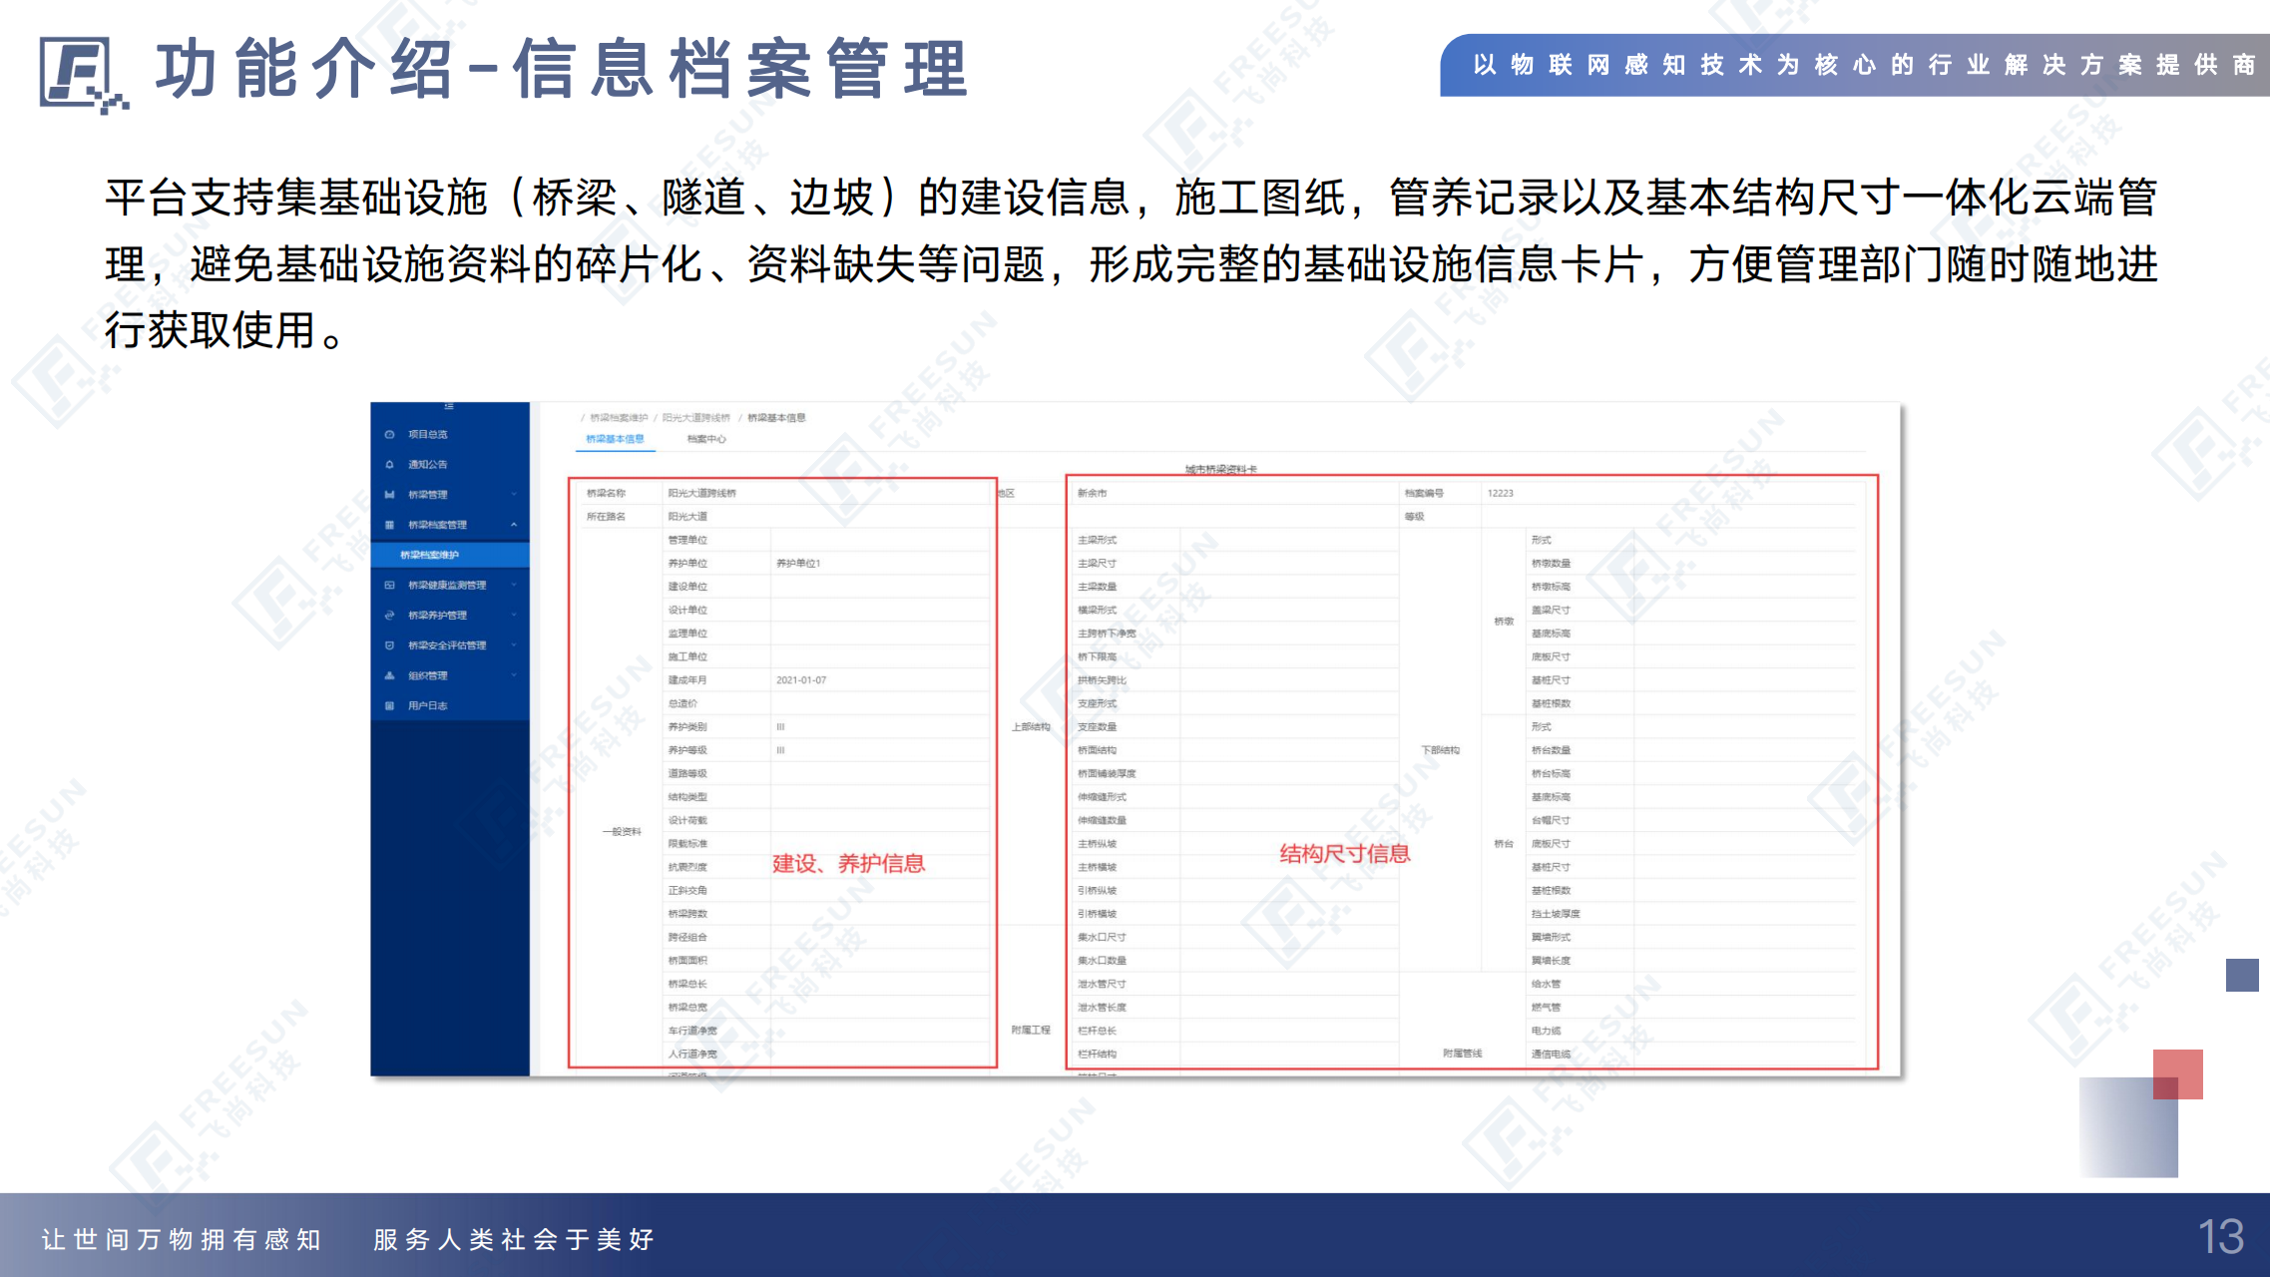The image size is (2270, 1277).
Task: Click the 监理单位 row label
Action: click(687, 634)
